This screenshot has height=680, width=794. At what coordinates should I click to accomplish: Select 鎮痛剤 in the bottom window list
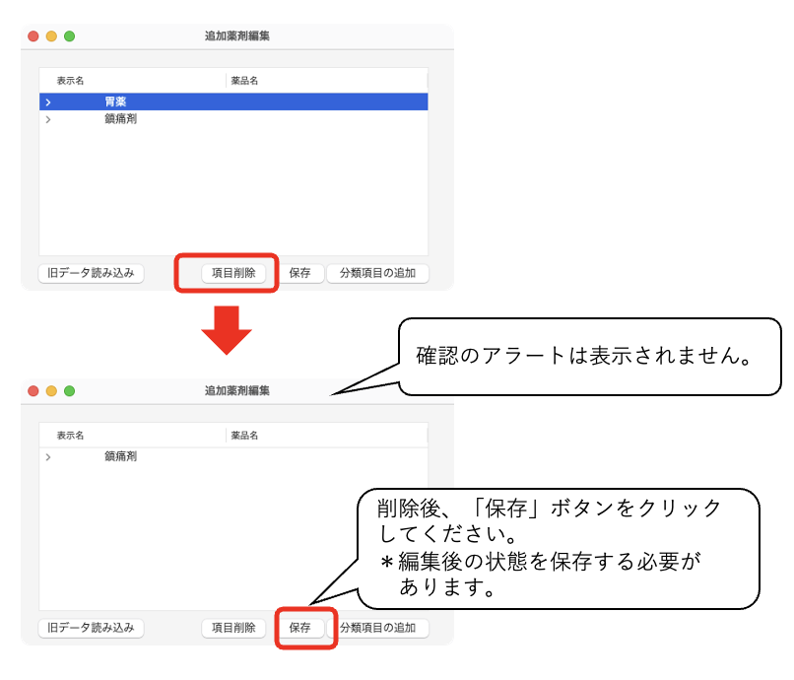[x=118, y=456]
